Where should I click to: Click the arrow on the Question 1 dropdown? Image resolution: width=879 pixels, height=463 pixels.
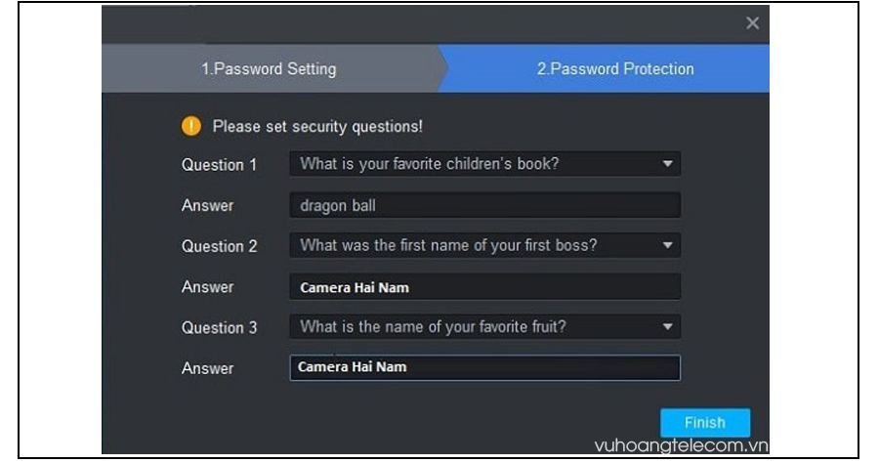pyautogui.click(x=668, y=164)
